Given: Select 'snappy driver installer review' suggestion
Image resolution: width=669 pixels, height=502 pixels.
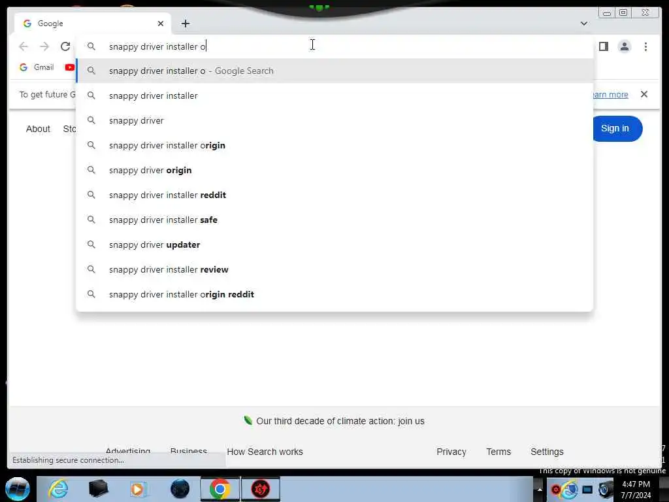Looking at the screenshot, I should [334, 269].
